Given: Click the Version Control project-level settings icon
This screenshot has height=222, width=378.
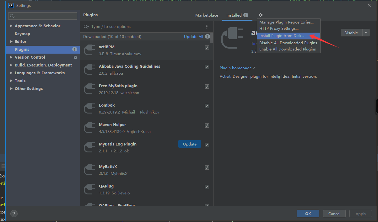Looking at the screenshot, I should pyautogui.click(x=75, y=57).
